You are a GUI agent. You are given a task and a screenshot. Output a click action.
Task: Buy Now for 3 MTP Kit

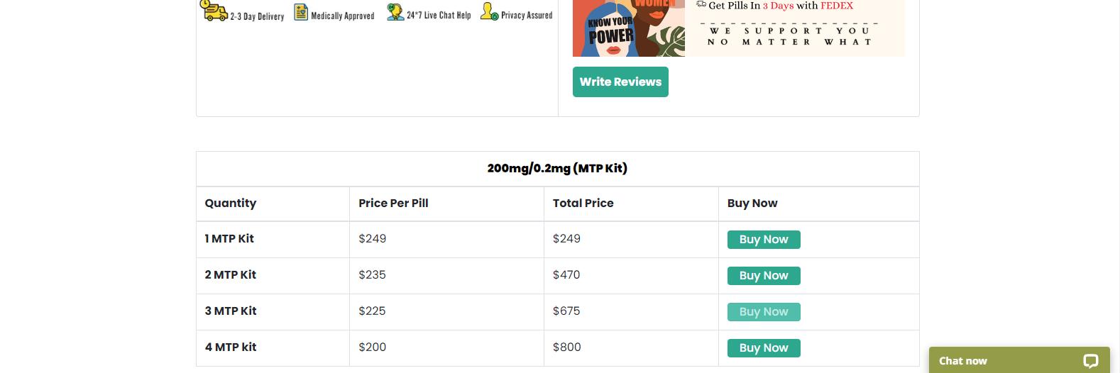tap(763, 312)
